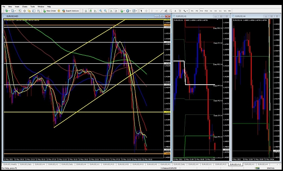Show the Market Watch panel icon

coord(19,11)
